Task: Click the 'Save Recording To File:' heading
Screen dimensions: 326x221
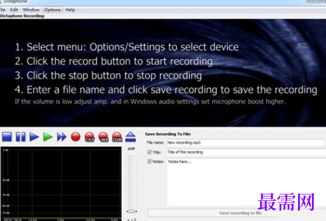Action: coord(168,134)
